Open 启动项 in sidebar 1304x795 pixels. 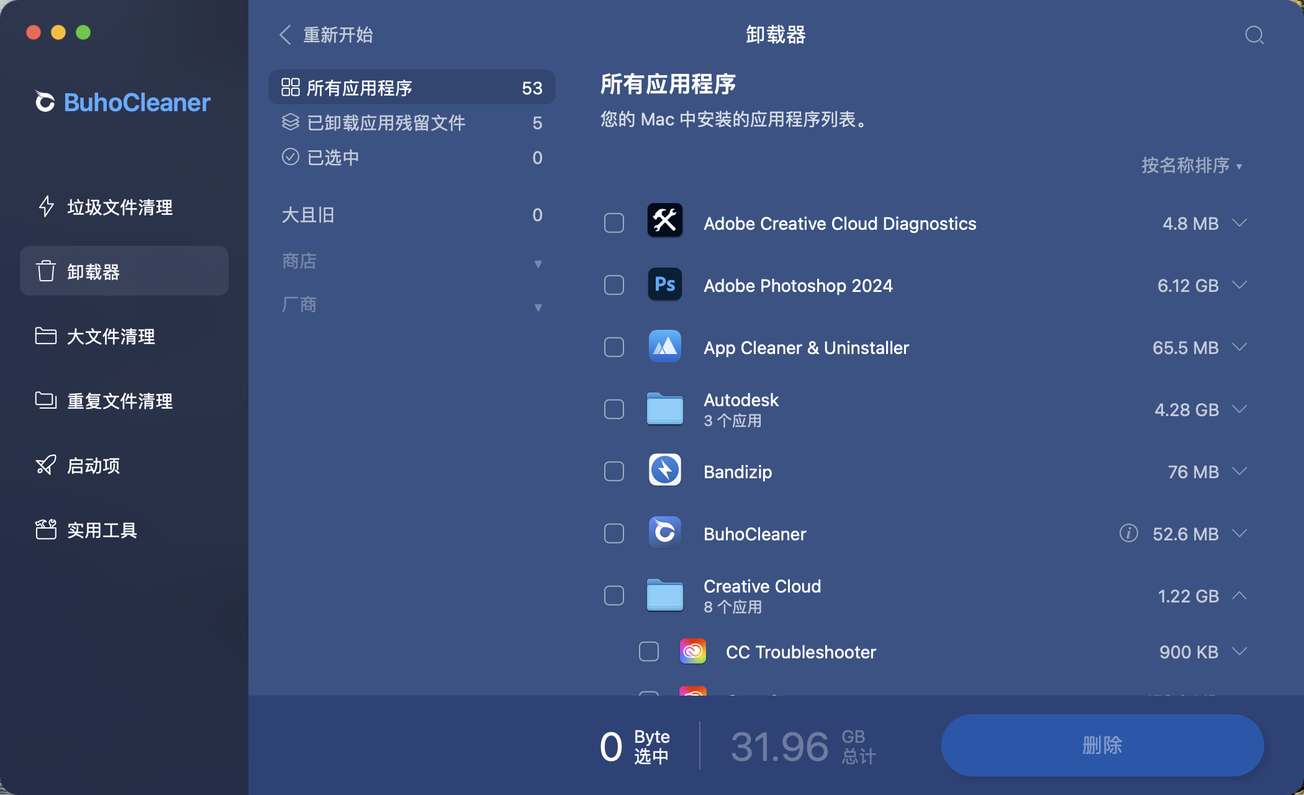tap(124, 465)
